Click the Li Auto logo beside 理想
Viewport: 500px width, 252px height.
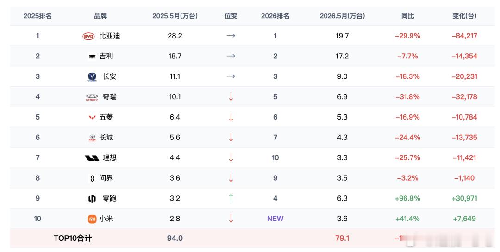click(92, 158)
